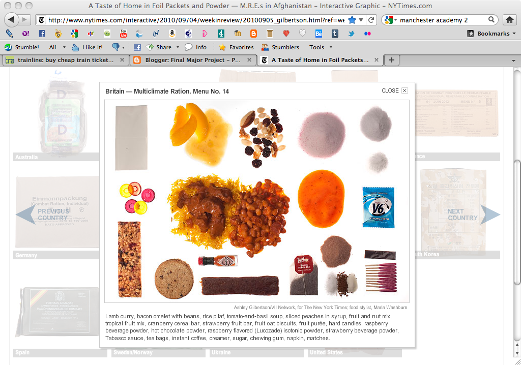
Task: Open the Tumblr bookmark
Action: [334, 35]
